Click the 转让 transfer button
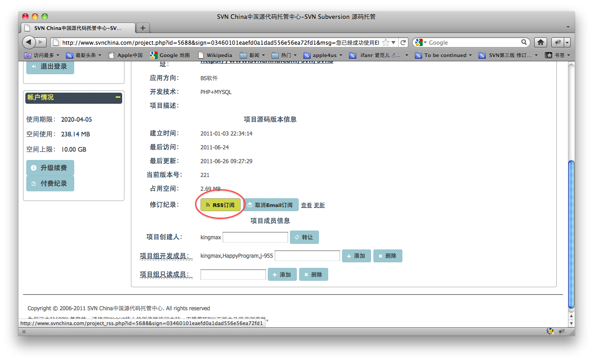Viewport: 590px width, 361px height. 304,237
